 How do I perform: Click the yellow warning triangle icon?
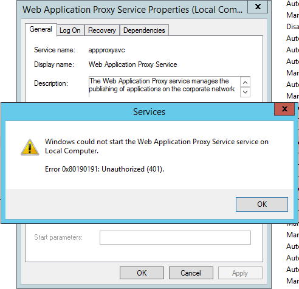(30, 147)
